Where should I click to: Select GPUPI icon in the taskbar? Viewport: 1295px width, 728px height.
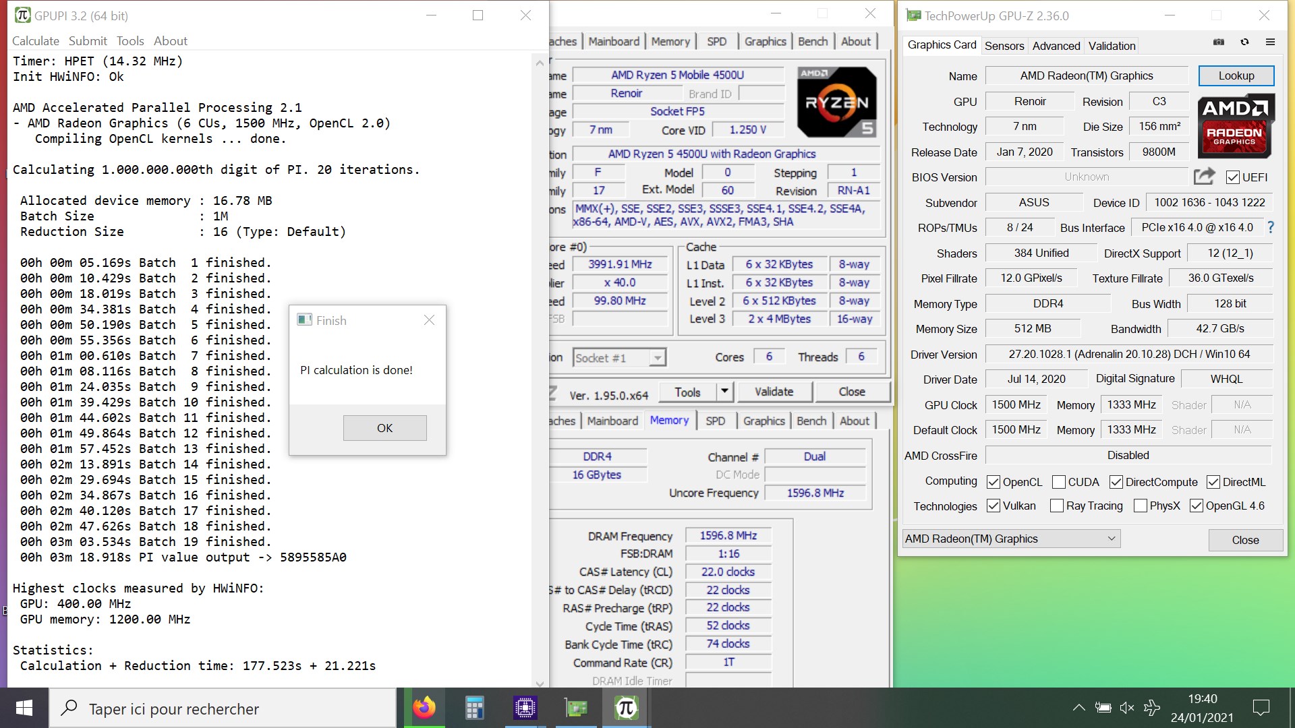point(626,708)
